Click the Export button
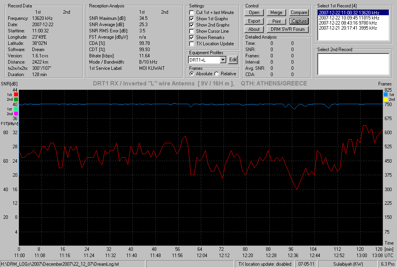 pyautogui.click(x=254, y=21)
